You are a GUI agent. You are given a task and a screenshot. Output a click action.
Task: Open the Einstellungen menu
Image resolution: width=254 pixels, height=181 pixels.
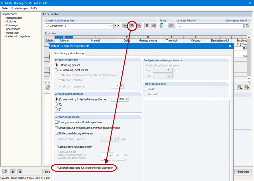click(20, 8)
